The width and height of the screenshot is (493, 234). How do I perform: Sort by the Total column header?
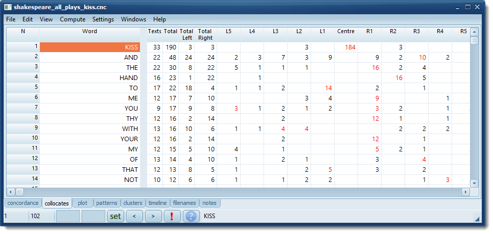(x=170, y=31)
